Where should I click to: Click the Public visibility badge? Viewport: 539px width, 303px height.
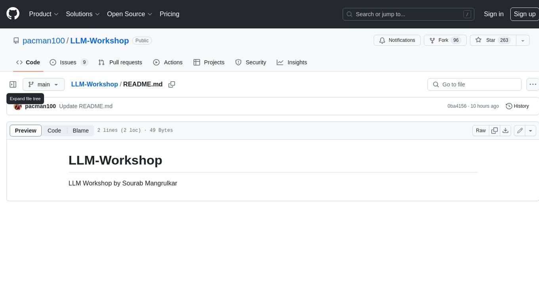point(142,40)
